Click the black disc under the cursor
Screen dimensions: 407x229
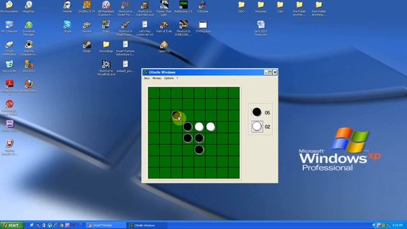(x=177, y=115)
